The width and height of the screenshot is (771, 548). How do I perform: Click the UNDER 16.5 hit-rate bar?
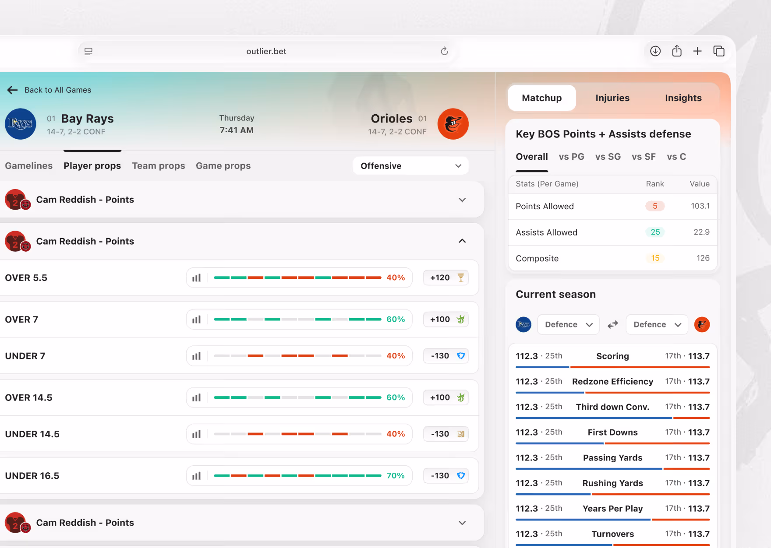tap(297, 475)
